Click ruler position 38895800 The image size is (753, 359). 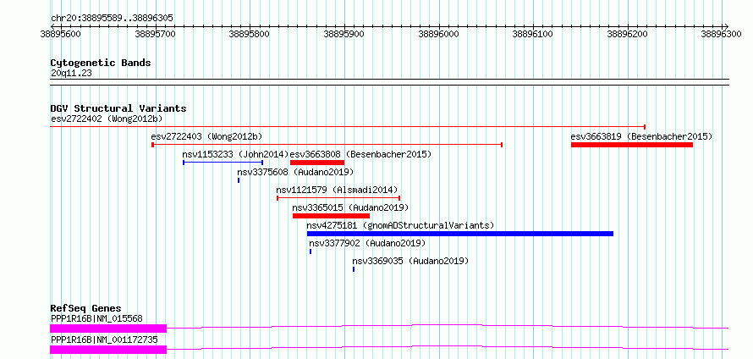coord(250,34)
